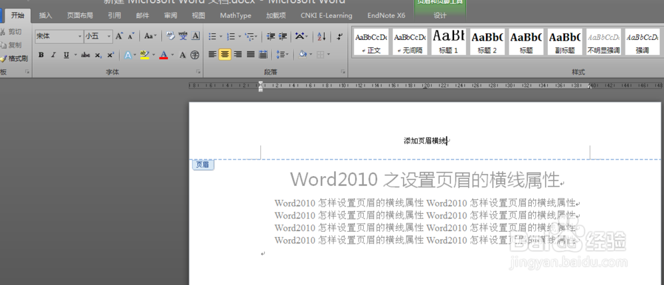Viewport: 664px width, 285px height.
Task: Open the font size 小五 dropdown
Action: point(110,37)
